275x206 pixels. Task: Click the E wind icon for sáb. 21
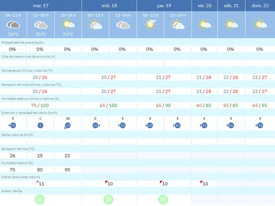(x=230, y=125)
